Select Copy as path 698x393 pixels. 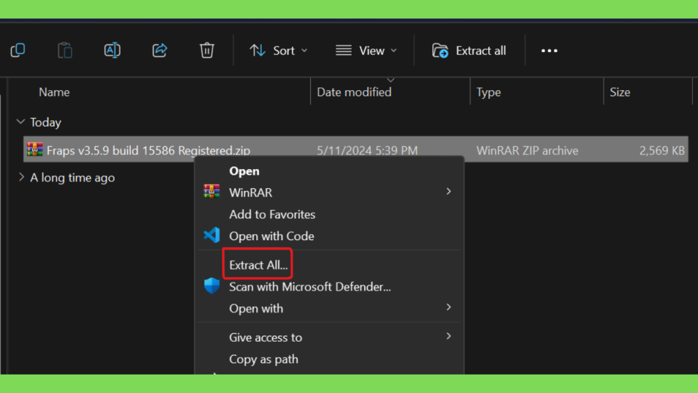(264, 359)
